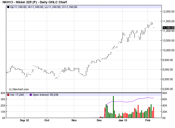
Task: Click the Sep 12 date axis label
Action: tap(24, 120)
